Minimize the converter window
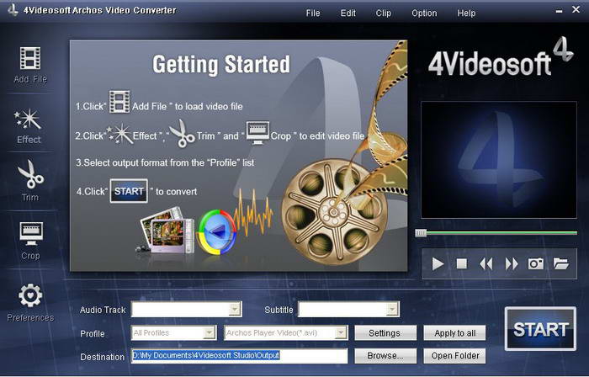Screen dimensions: 589x377 [x=559, y=11]
